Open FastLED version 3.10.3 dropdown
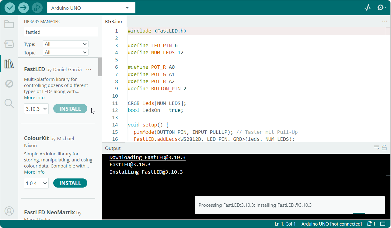The image size is (391, 228). coord(36,109)
